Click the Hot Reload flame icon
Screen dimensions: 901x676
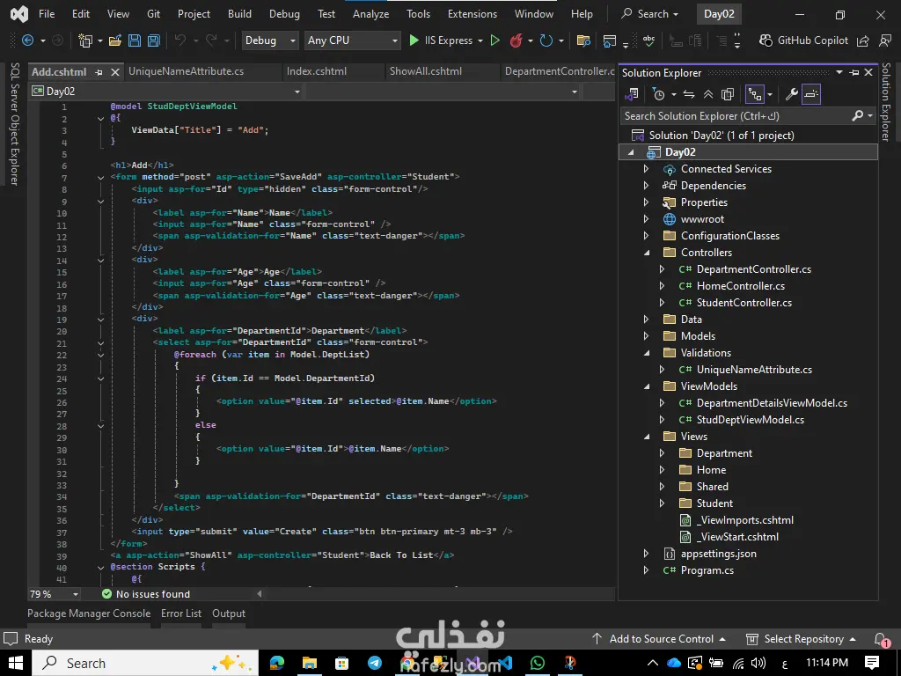516,40
